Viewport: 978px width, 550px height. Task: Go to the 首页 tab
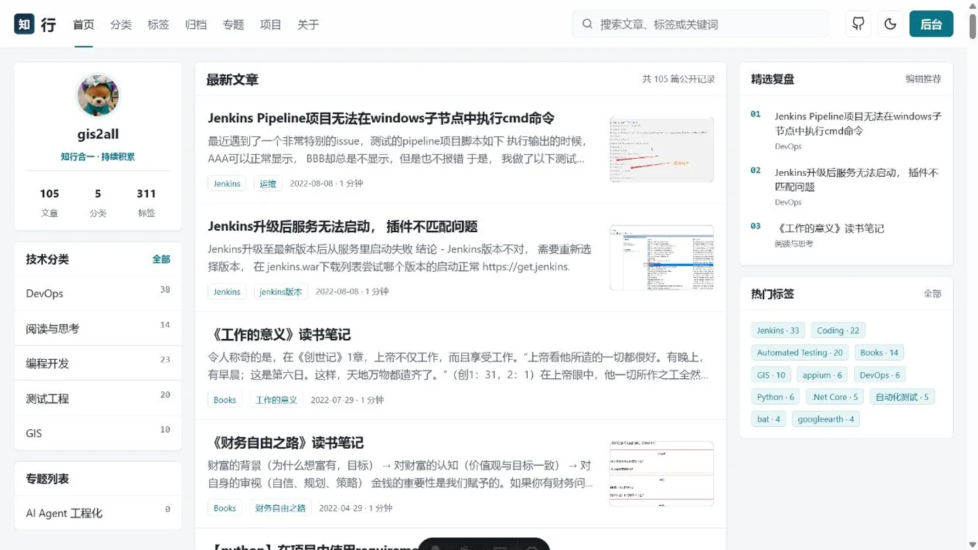coord(84,24)
